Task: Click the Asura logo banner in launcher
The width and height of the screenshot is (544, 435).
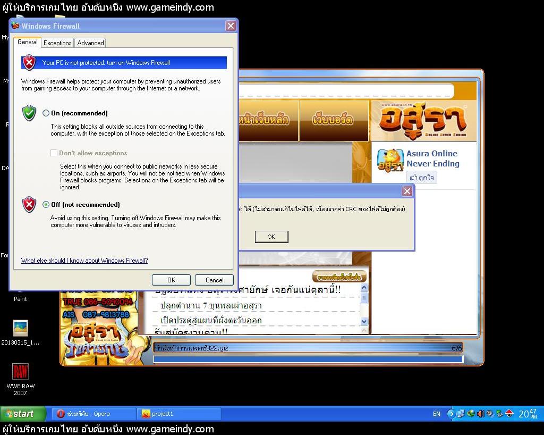Action: click(424, 121)
